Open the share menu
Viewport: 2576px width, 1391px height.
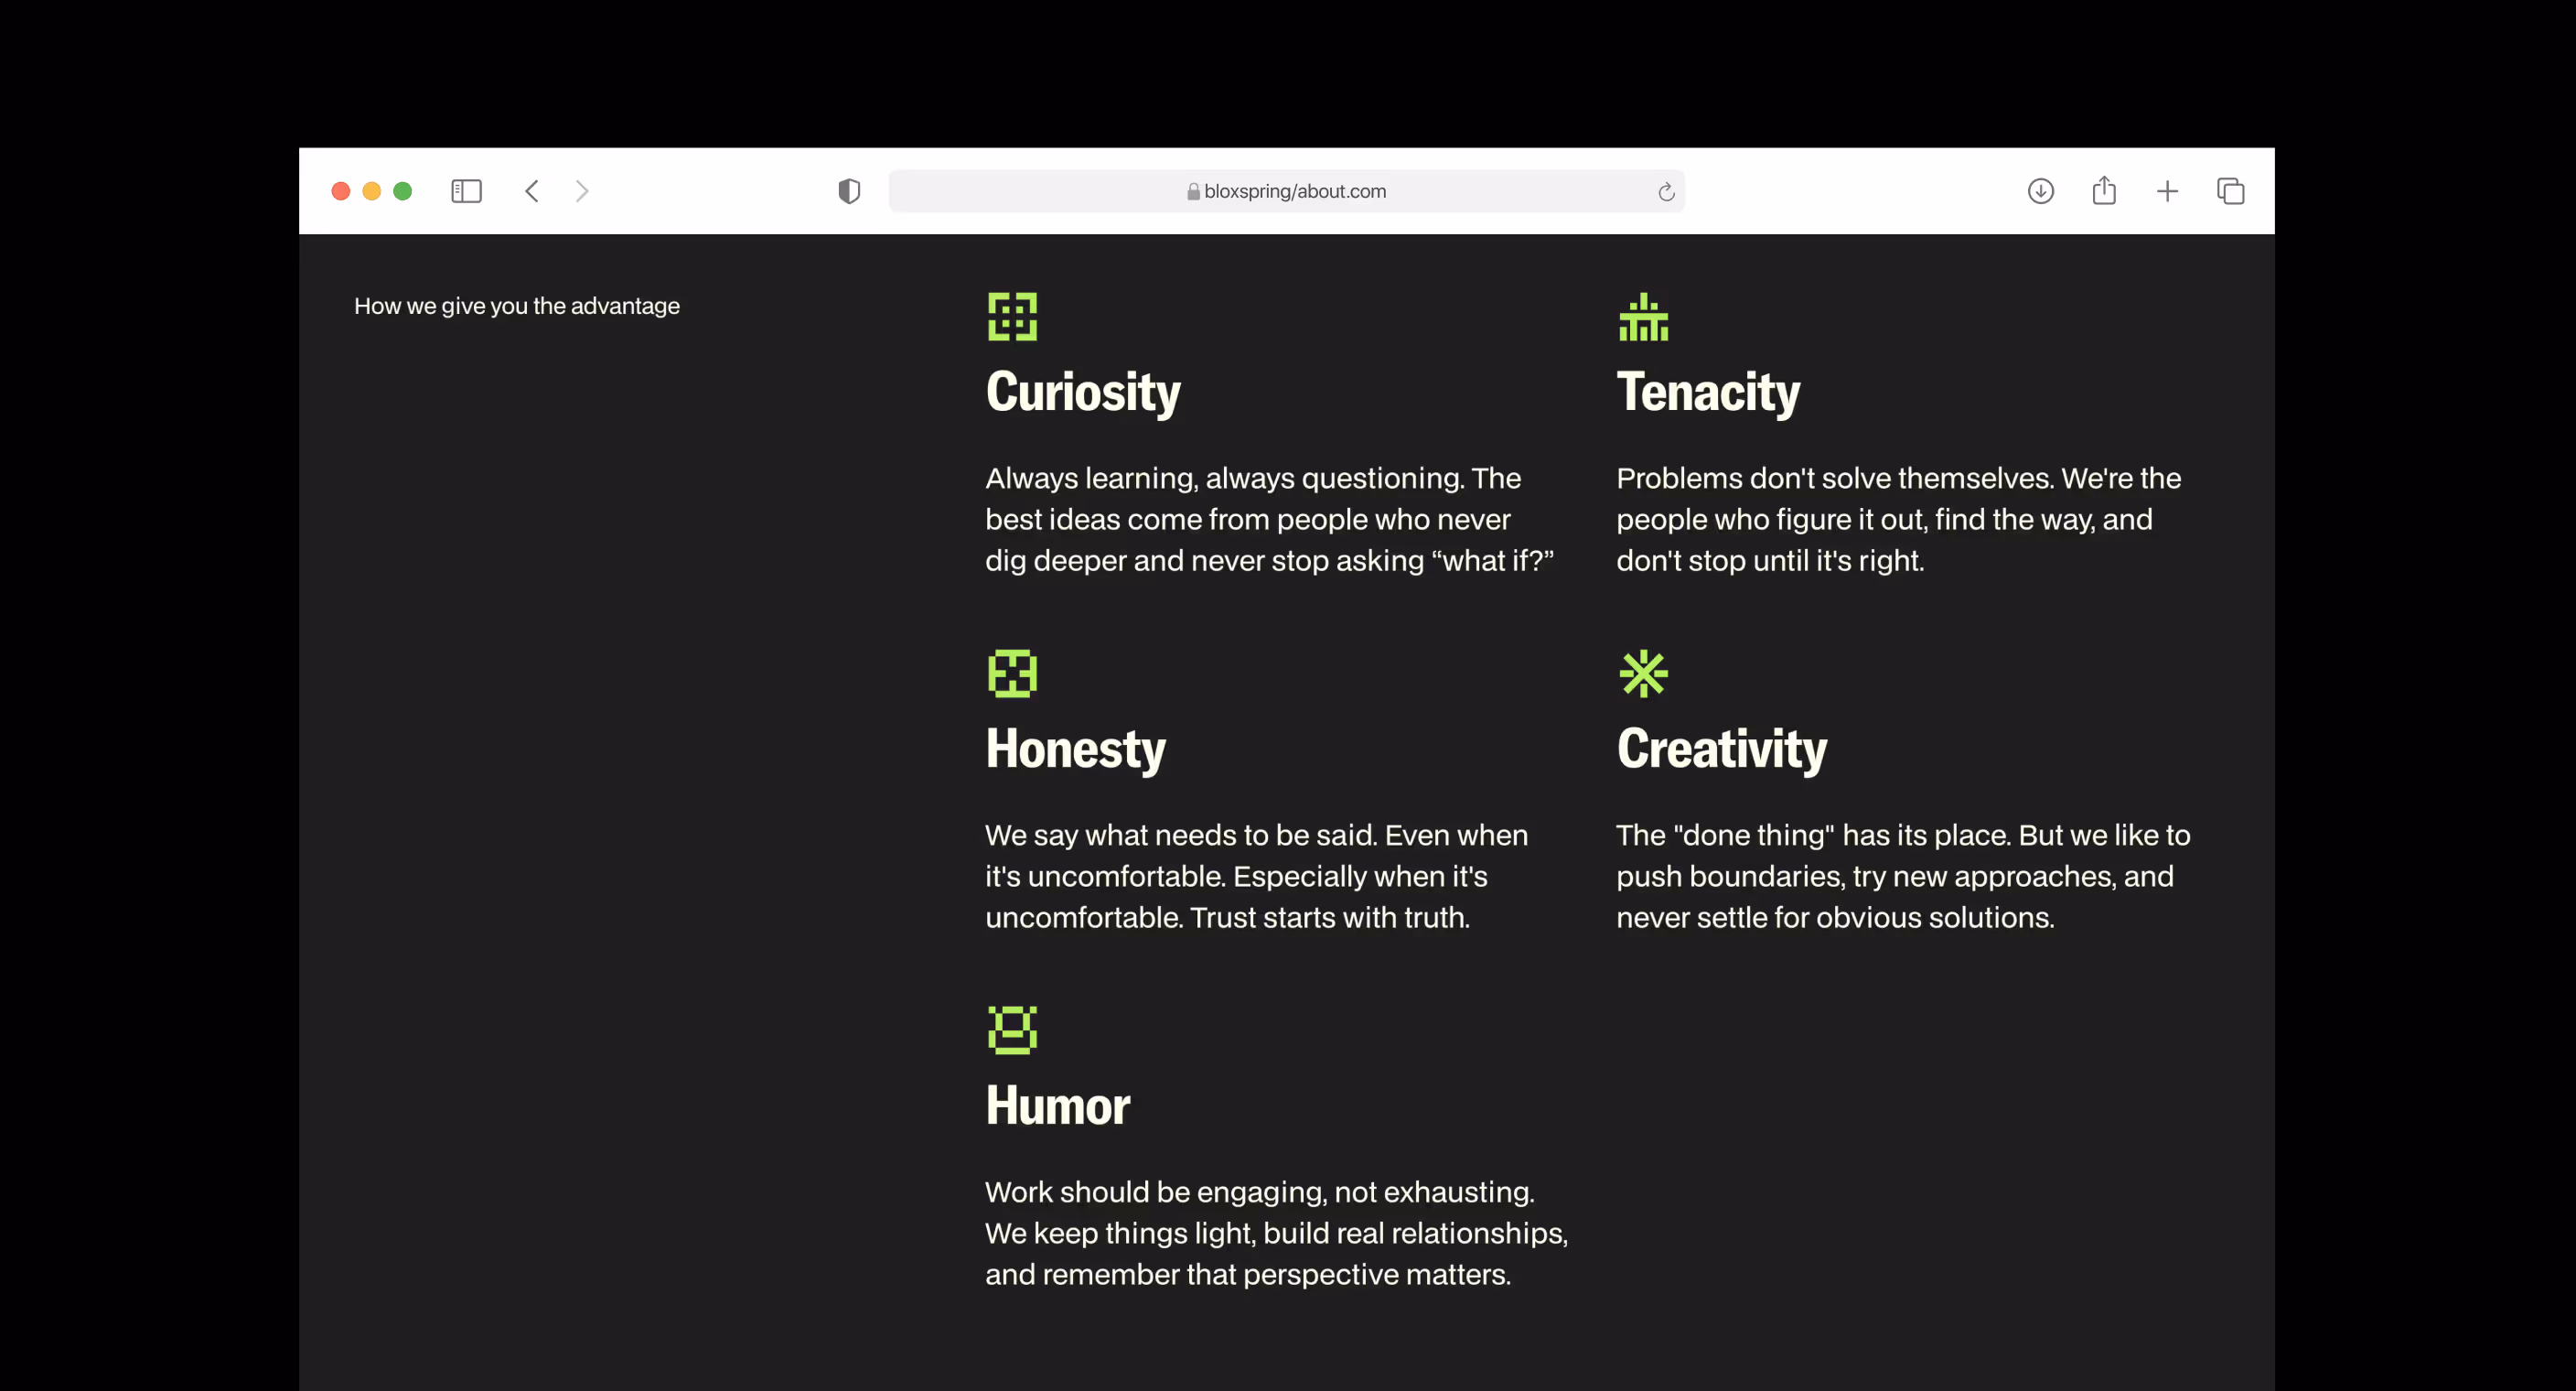point(2104,190)
